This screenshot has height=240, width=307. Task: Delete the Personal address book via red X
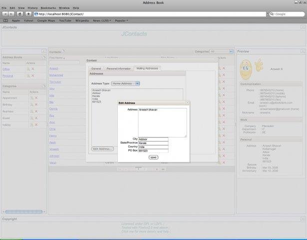point(33,75)
